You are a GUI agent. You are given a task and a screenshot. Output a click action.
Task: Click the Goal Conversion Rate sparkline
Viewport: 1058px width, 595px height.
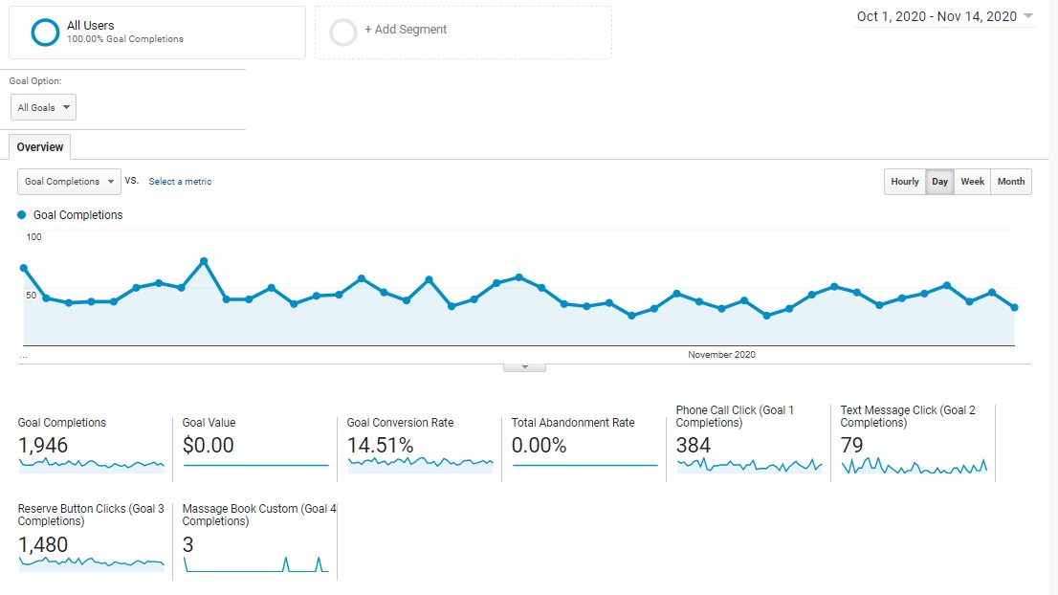[x=418, y=466]
